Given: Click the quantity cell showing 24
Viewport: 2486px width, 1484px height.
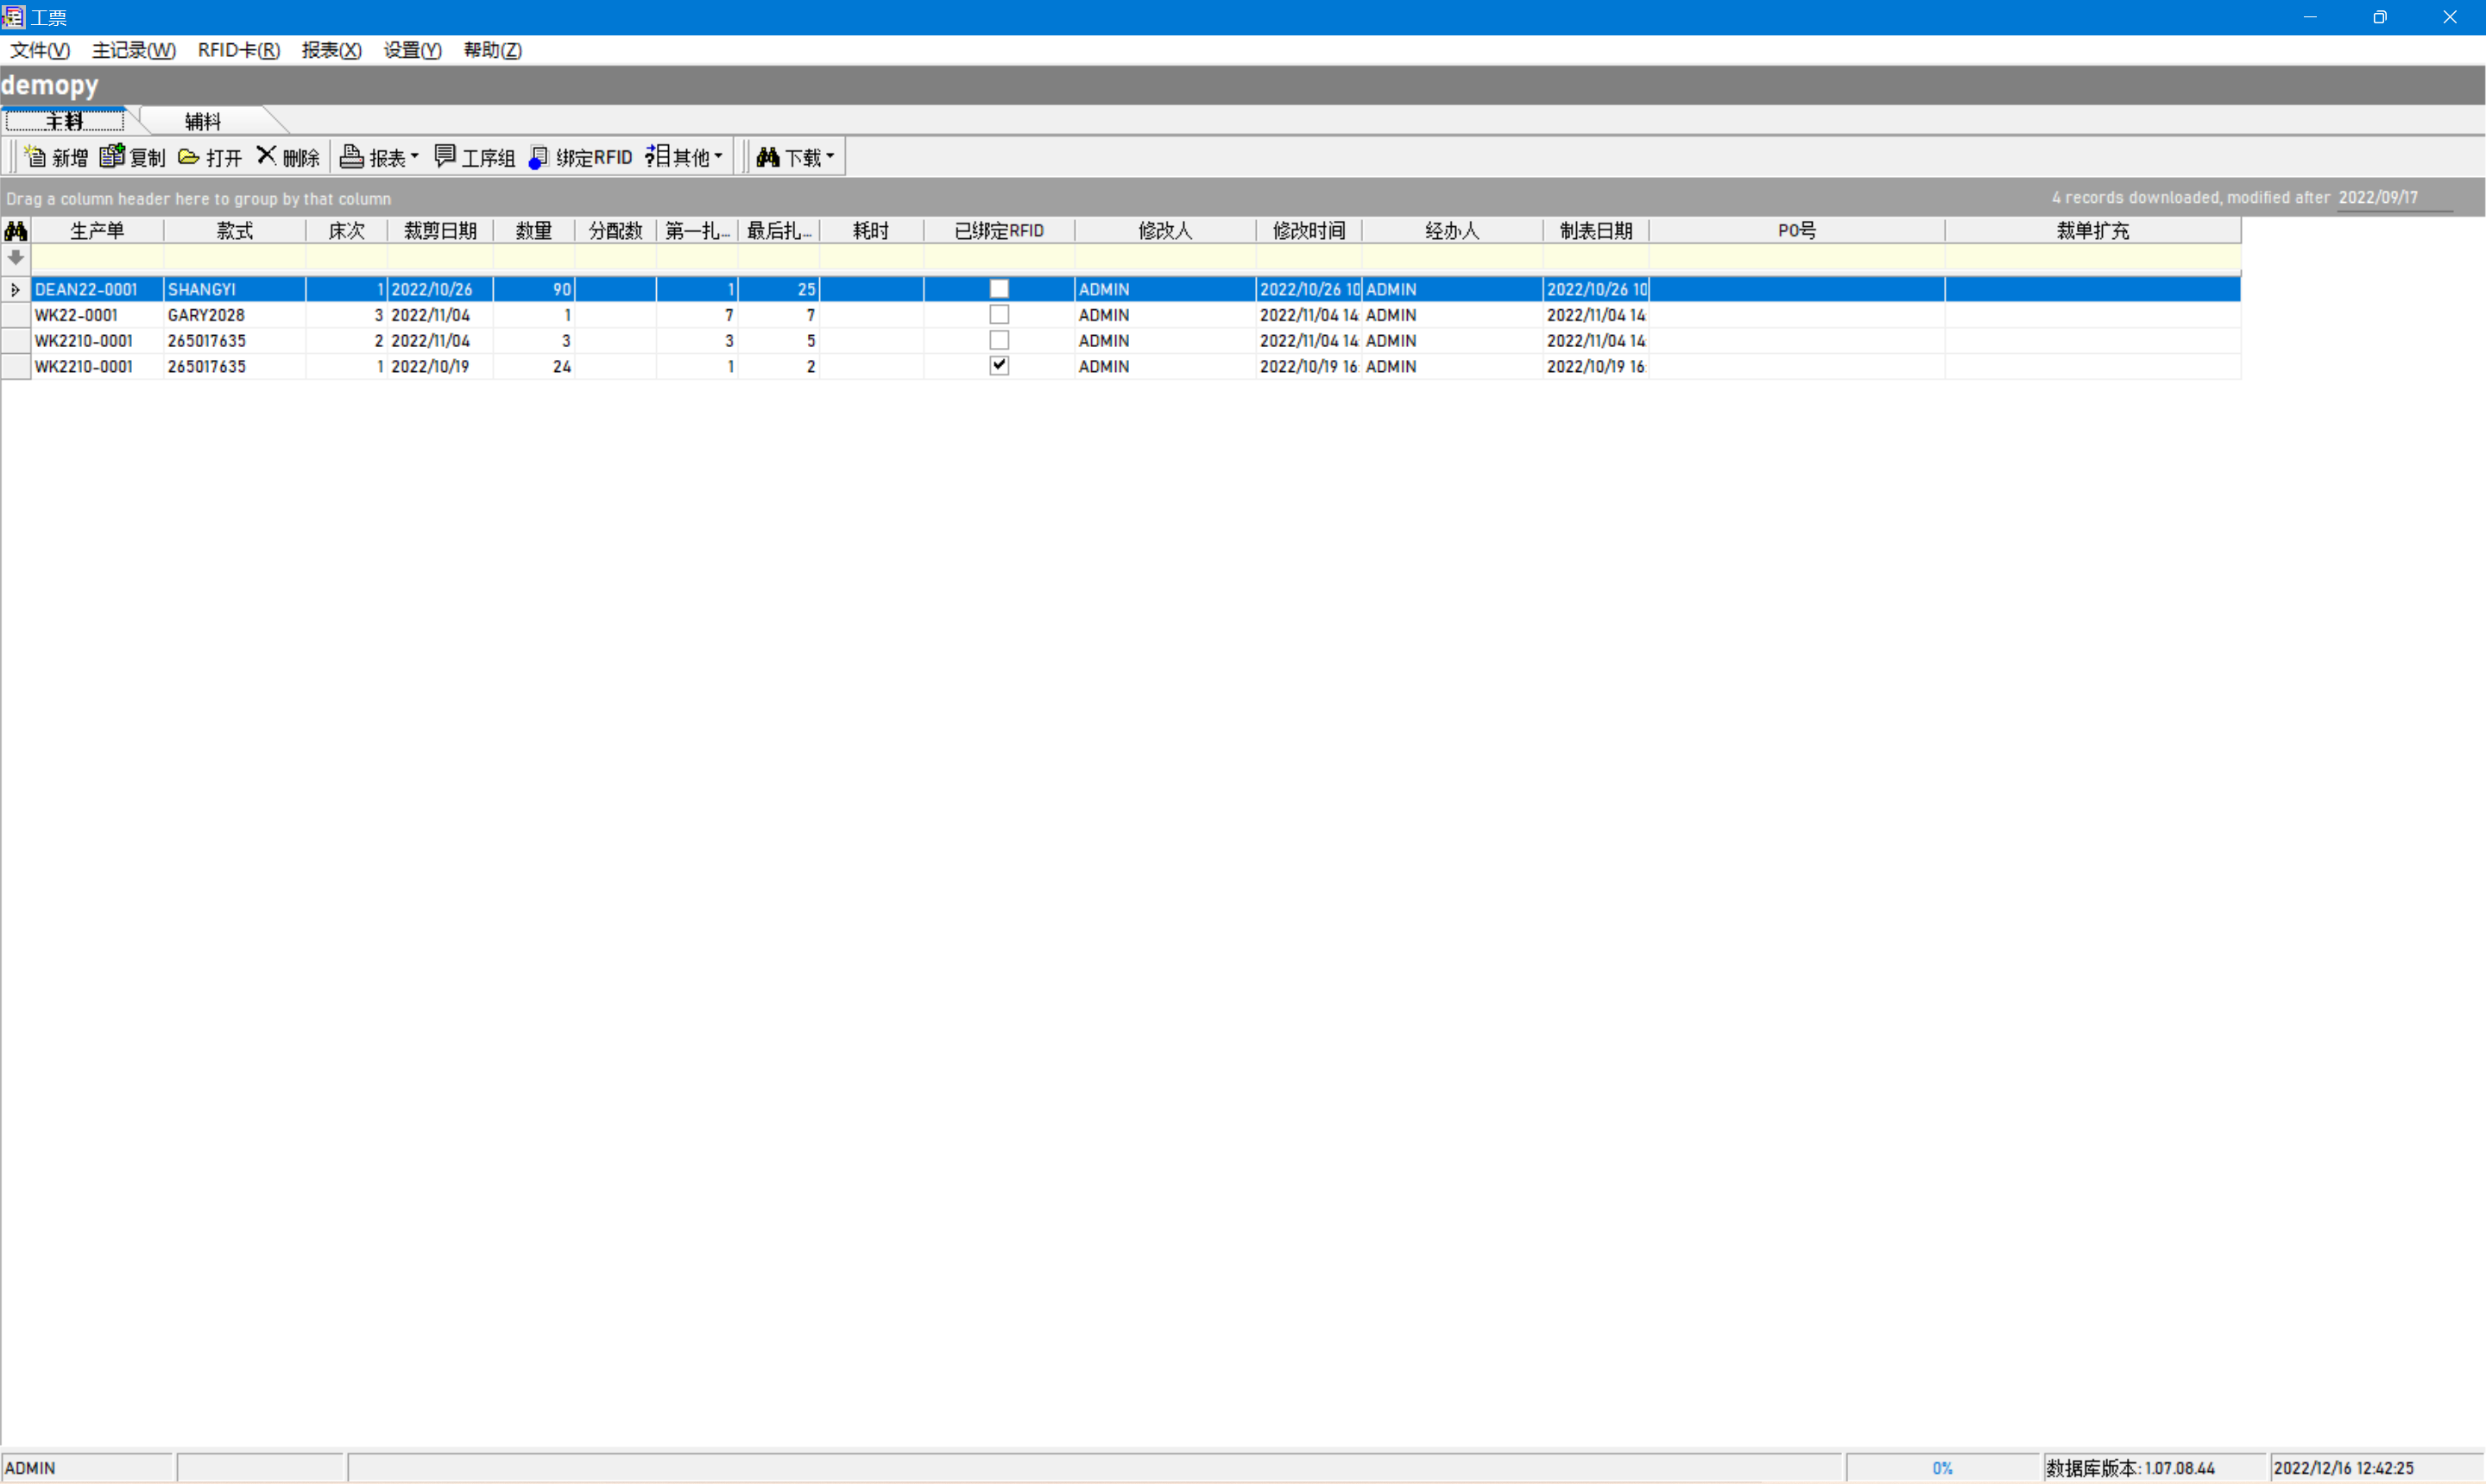Looking at the screenshot, I should pyautogui.click(x=533, y=367).
